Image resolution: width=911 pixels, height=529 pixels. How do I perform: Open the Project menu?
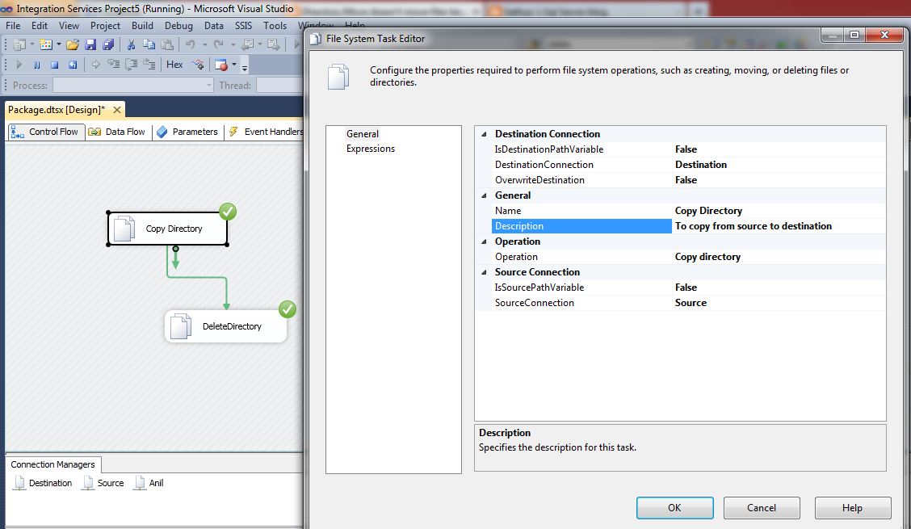(x=105, y=26)
